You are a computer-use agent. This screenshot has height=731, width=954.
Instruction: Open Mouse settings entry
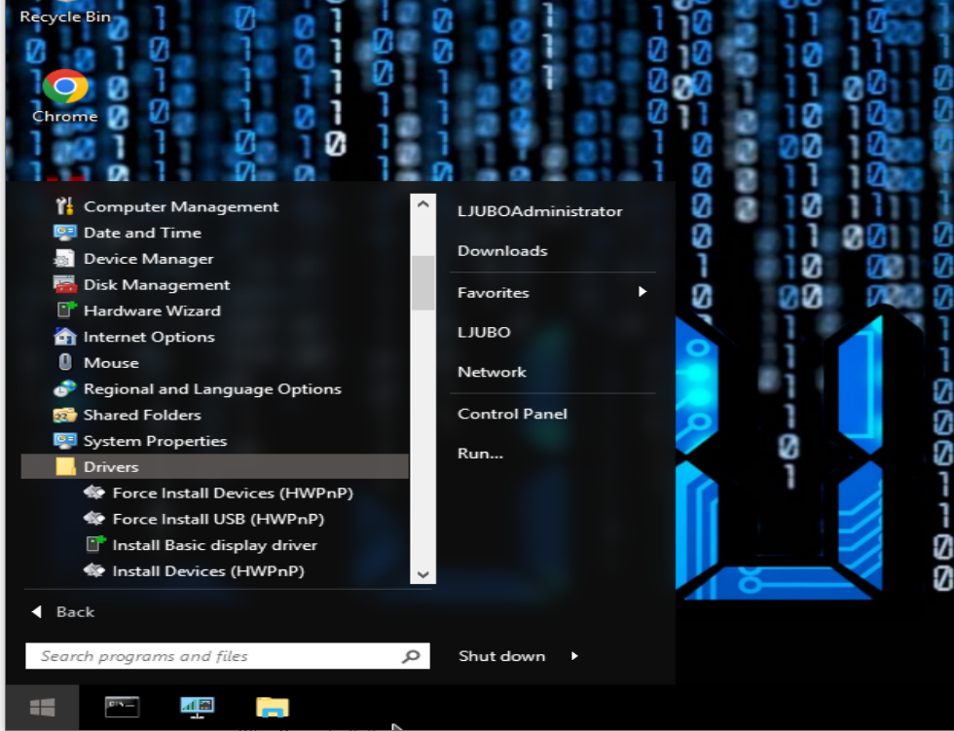coord(215,362)
